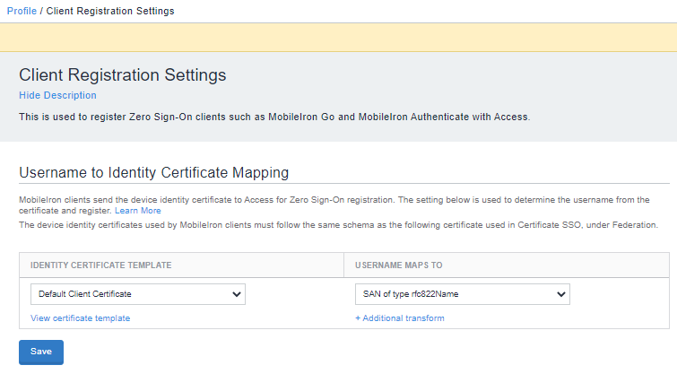Expand the SAN of type rfc822Name dropdown
Viewport: 677px width, 374px height.
tap(453, 294)
